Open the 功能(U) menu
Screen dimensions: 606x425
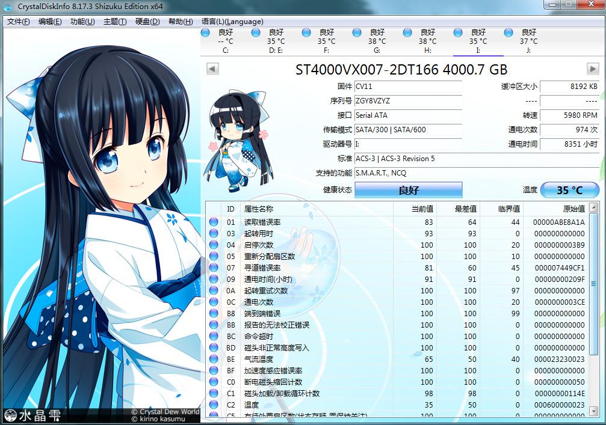click(x=82, y=22)
